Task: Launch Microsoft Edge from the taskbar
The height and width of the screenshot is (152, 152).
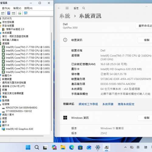Action: pyautogui.click(x=71, y=147)
